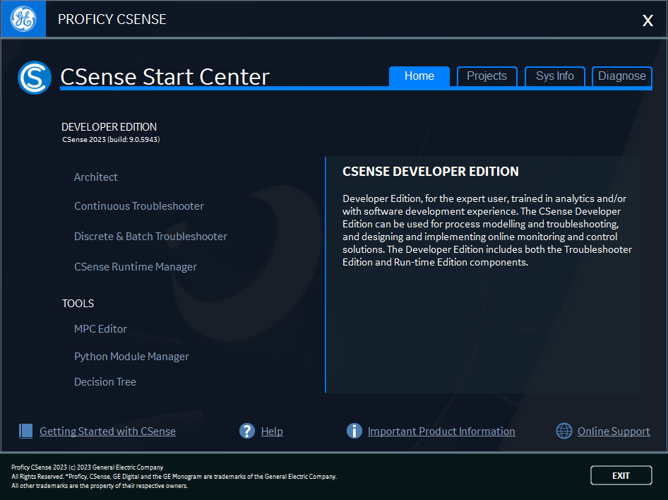Open Discrete & Batch Troubleshooter

(150, 237)
